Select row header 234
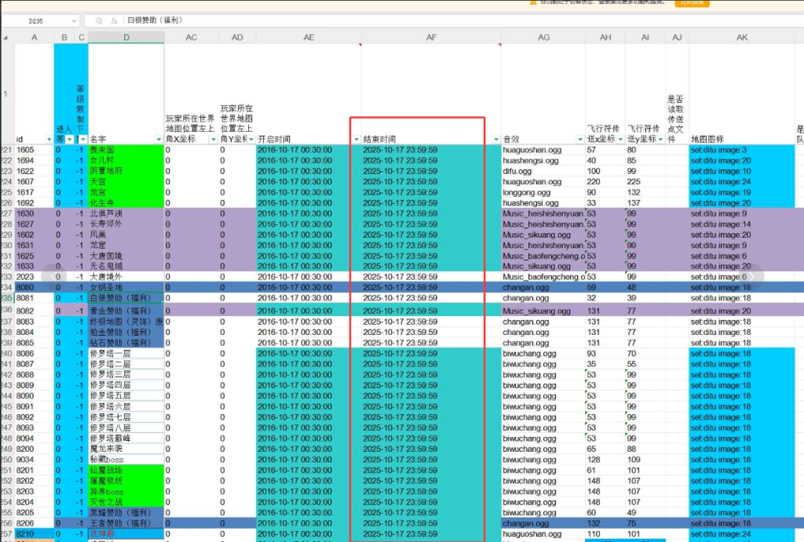804x542 pixels. [x=7, y=288]
